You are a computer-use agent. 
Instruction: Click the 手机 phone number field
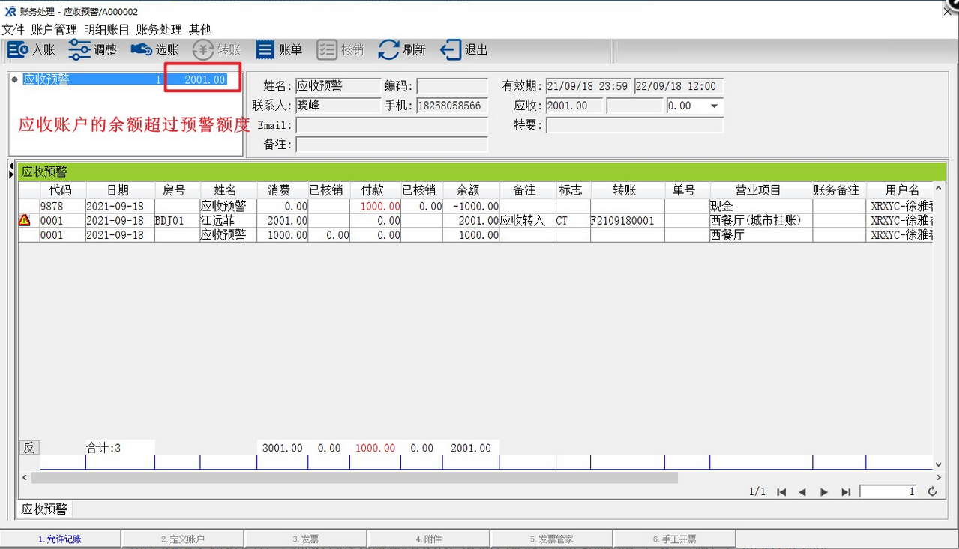click(452, 106)
